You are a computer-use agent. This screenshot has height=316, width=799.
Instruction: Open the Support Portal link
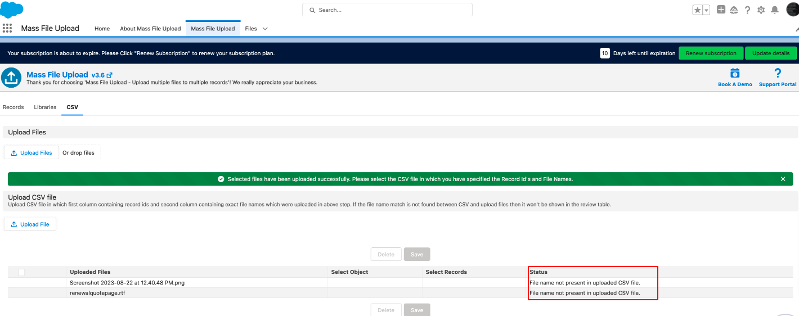(x=778, y=84)
